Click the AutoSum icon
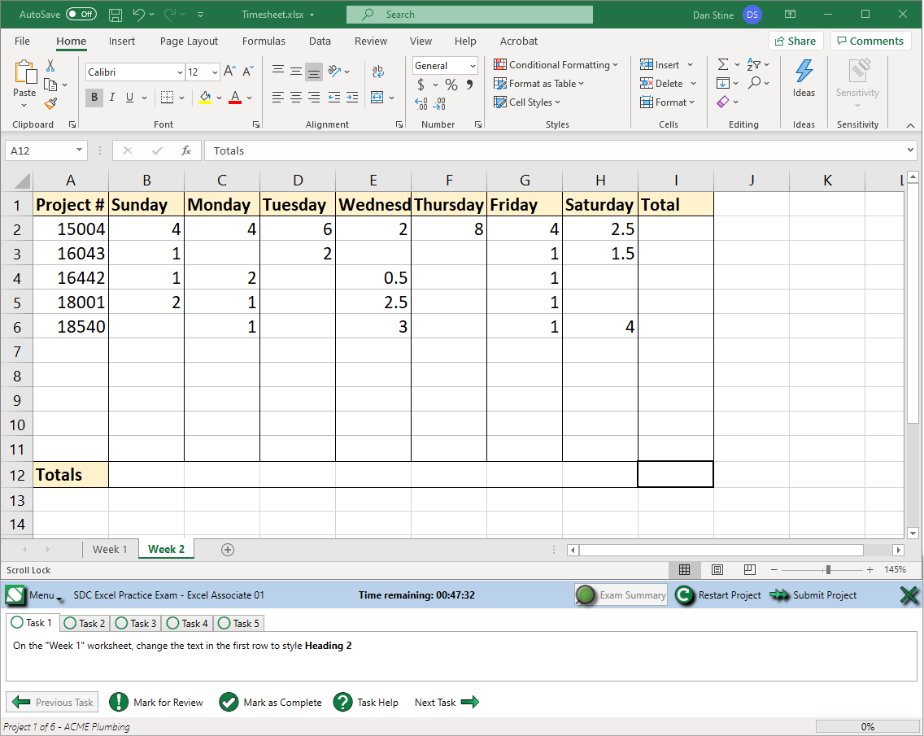924x736 pixels. (x=723, y=63)
